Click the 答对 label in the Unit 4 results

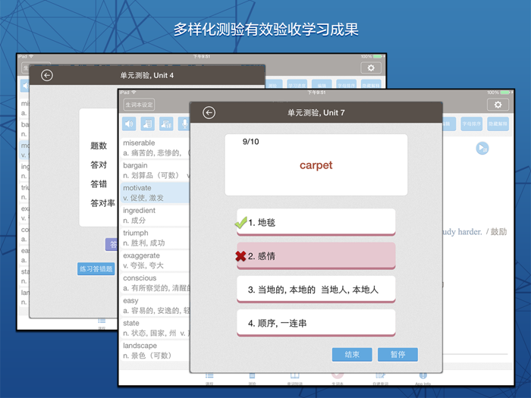pyautogui.click(x=99, y=165)
